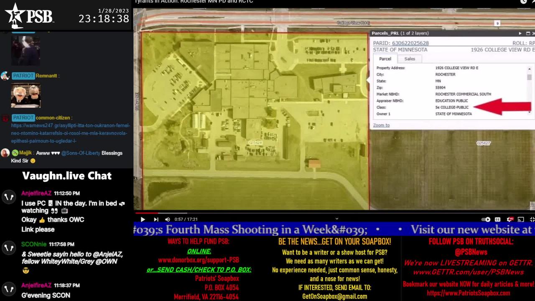The width and height of the screenshot is (535, 301).
Task: Click www.donorbox.org/support-PSB text
Action: pos(199,260)
